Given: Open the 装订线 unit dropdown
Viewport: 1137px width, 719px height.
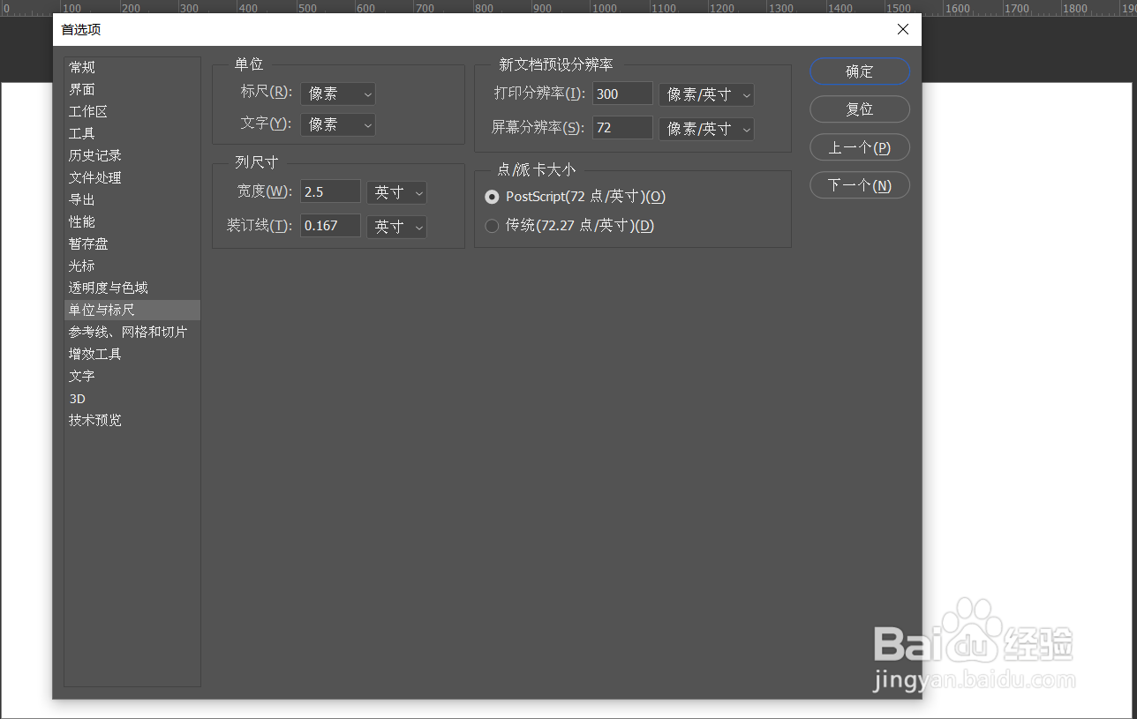Looking at the screenshot, I should pos(396,227).
